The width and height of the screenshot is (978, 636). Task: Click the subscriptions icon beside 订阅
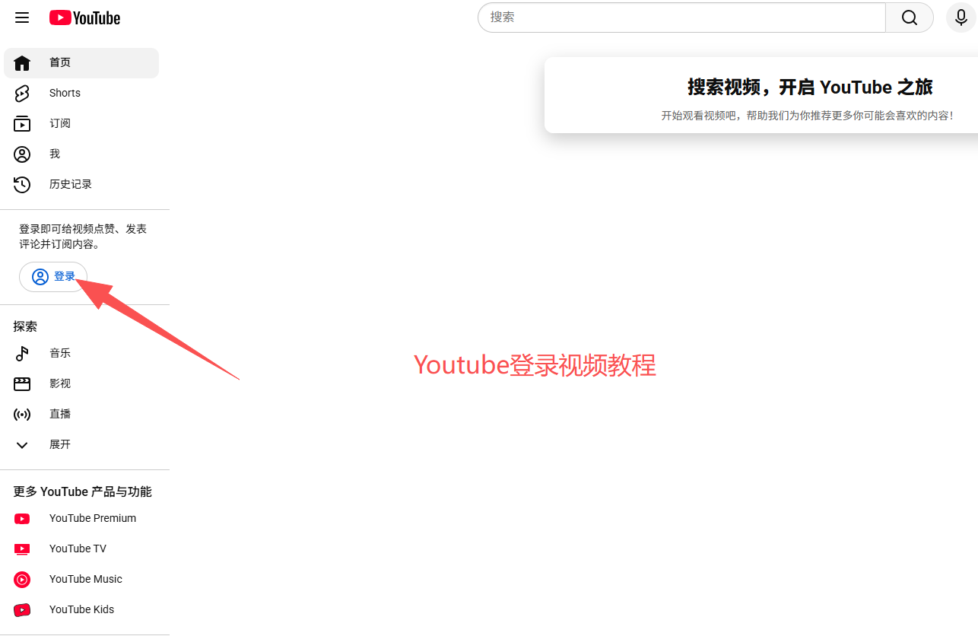(x=22, y=123)
